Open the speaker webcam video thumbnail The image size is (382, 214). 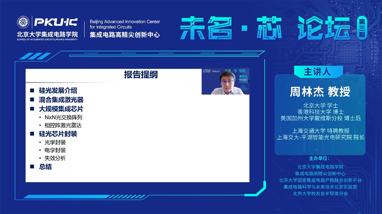225,81
